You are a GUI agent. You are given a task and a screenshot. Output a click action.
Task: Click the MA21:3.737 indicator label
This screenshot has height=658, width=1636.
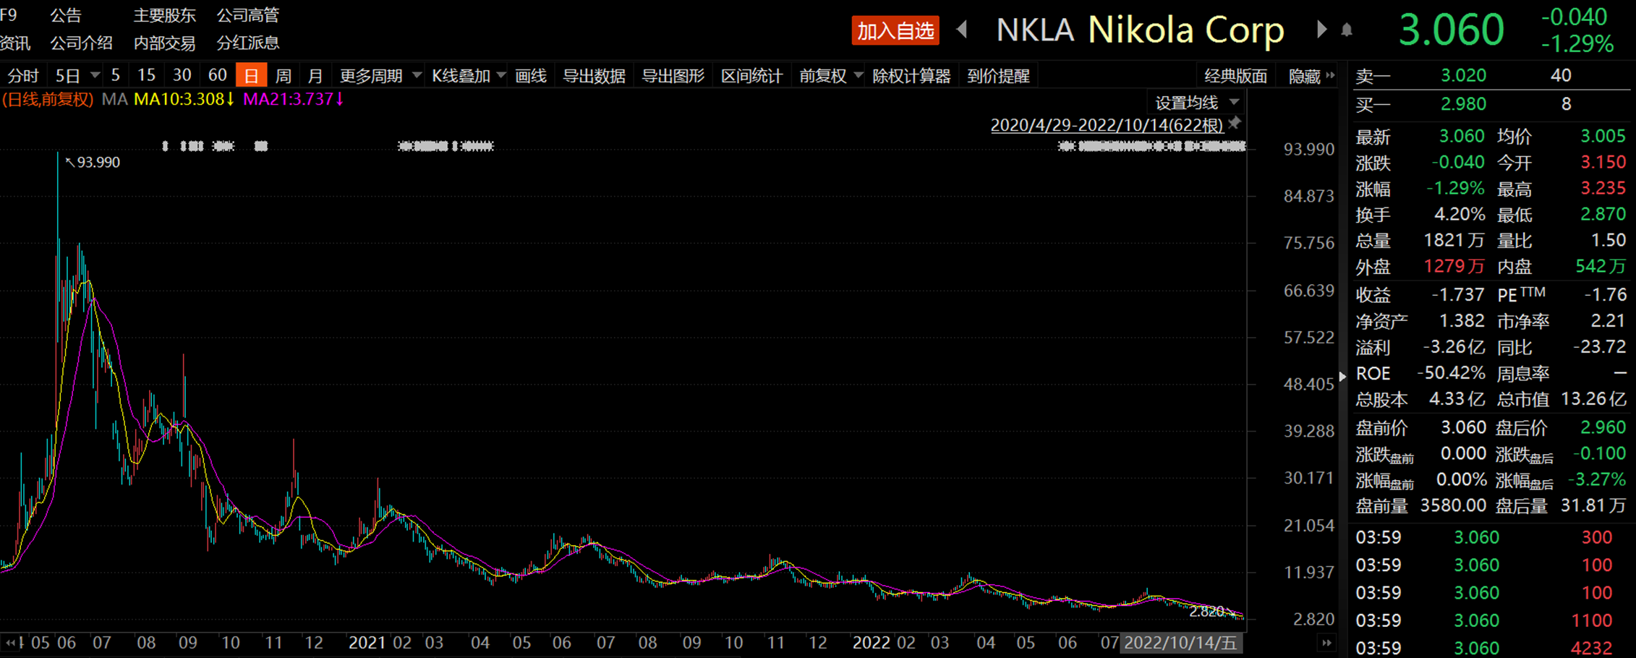point(294,99)
